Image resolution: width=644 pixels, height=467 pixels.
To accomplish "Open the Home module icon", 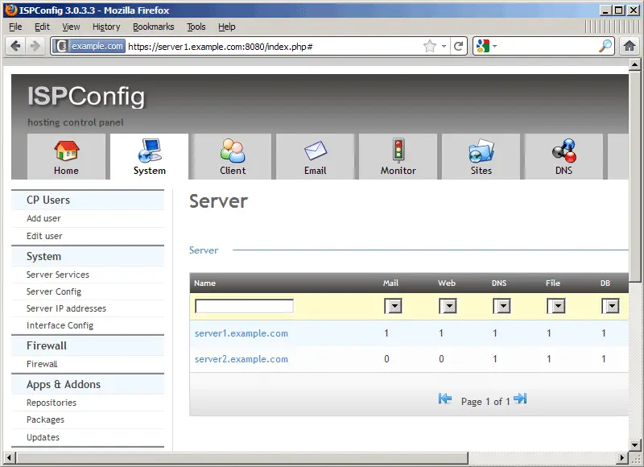I will tap(66, 151).
